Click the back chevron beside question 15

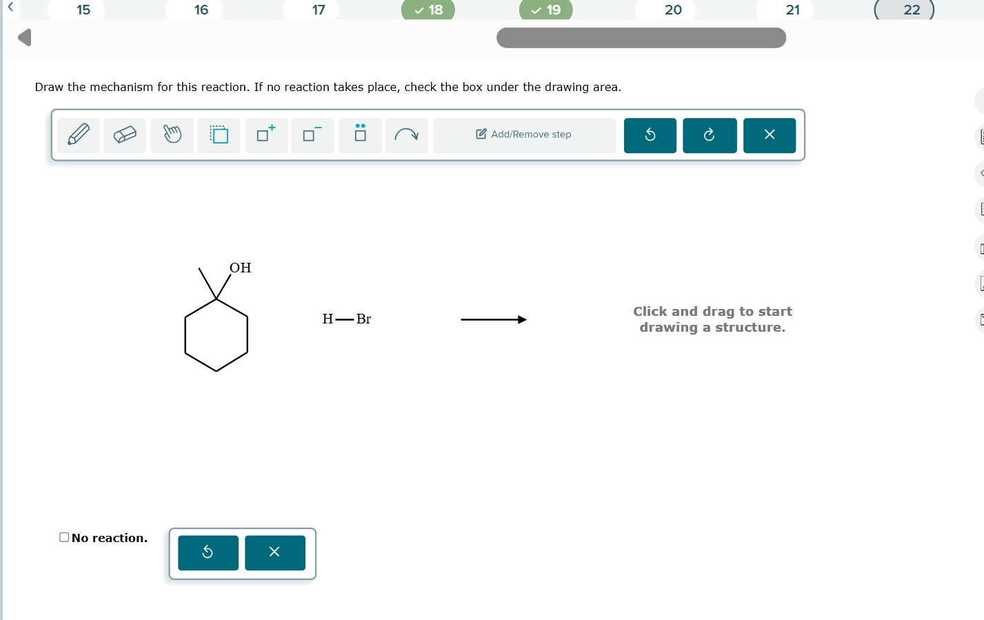(x=10, y=7)
